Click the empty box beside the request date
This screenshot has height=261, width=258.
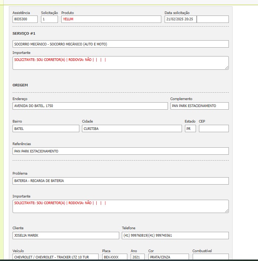pos(213,19)
